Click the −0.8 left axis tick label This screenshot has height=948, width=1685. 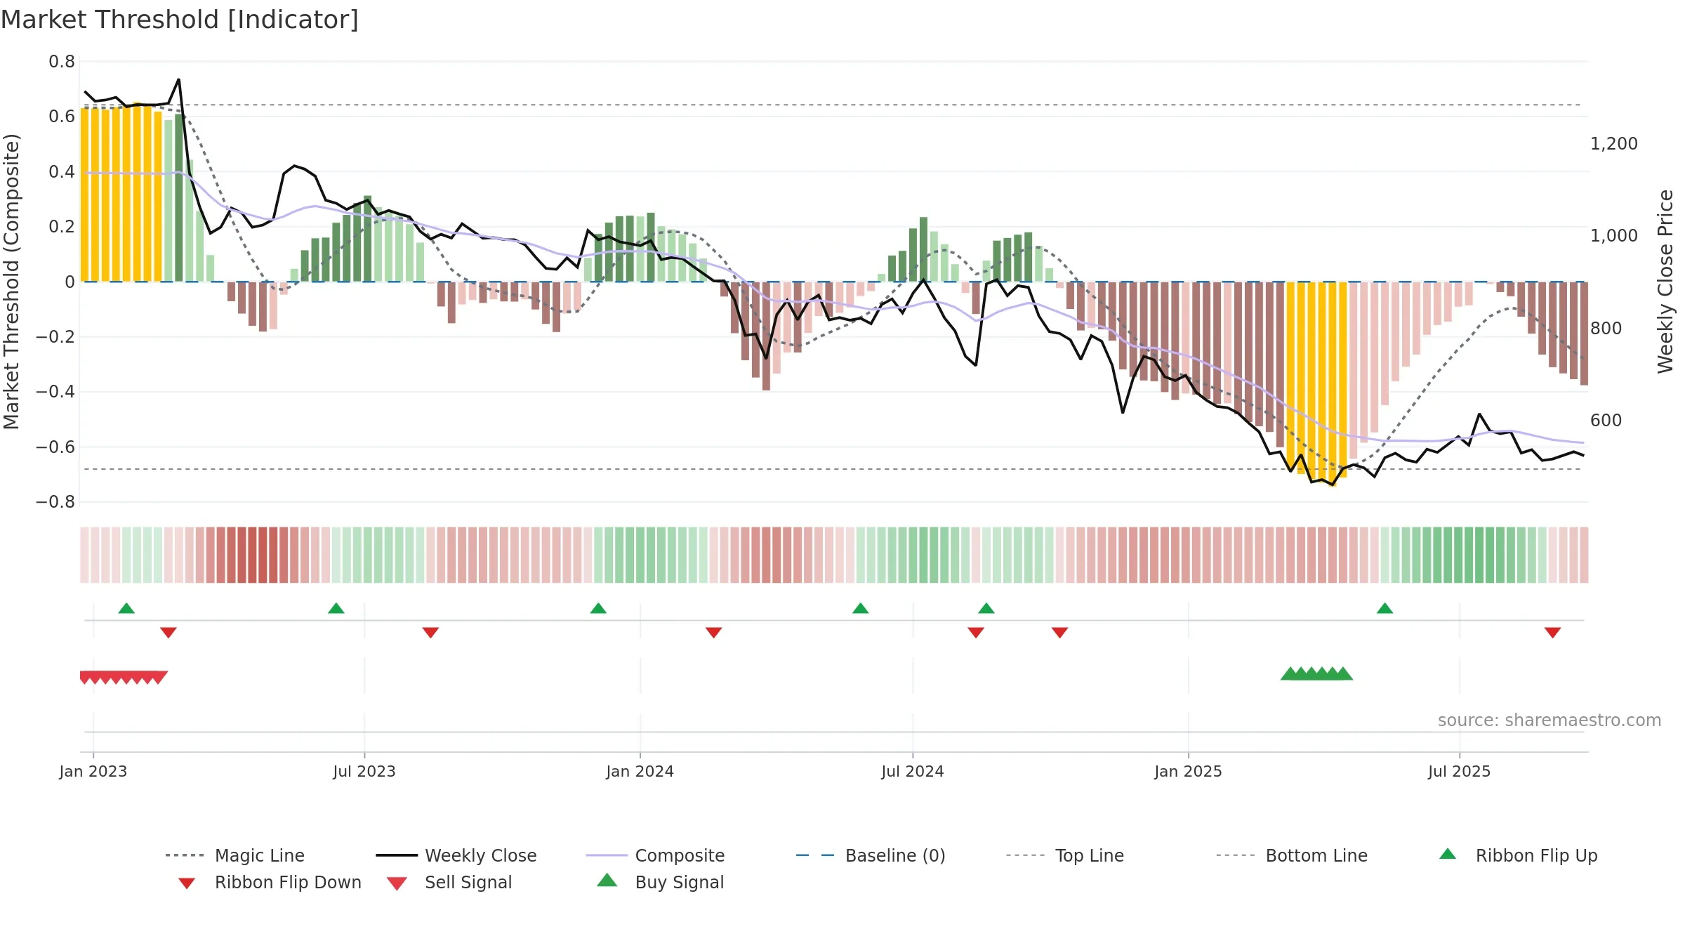point(55,502)
